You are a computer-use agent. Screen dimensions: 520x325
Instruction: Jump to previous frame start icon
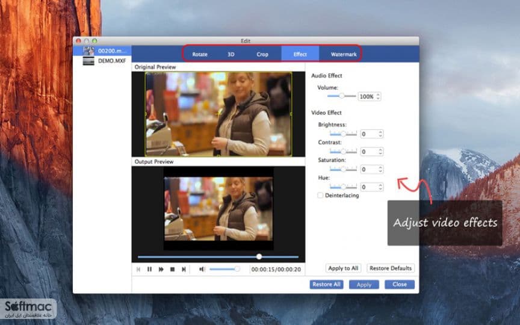click(x=138, y=269)
